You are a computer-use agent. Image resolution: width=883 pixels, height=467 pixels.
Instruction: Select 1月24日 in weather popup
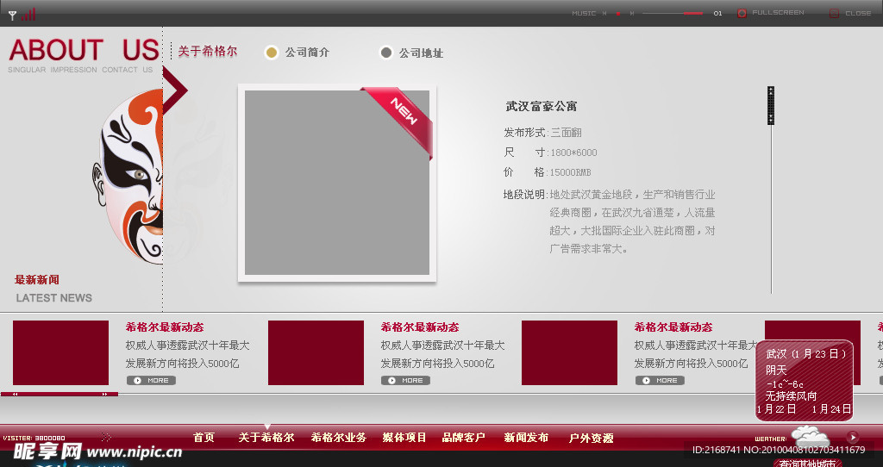(831, 409)
